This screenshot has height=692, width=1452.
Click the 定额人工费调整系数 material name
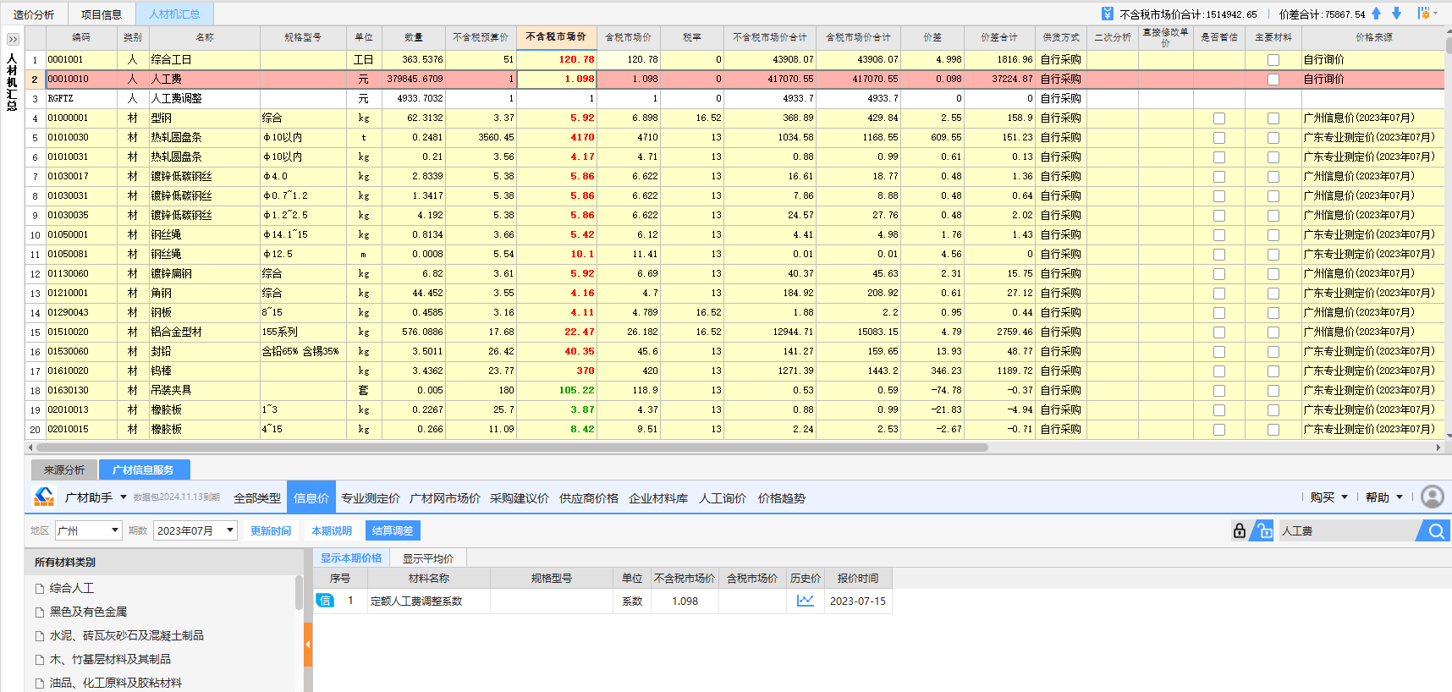[416, 601]
